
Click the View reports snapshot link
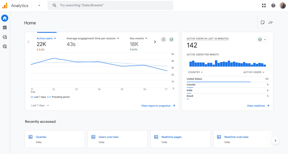tap(158, 106)
